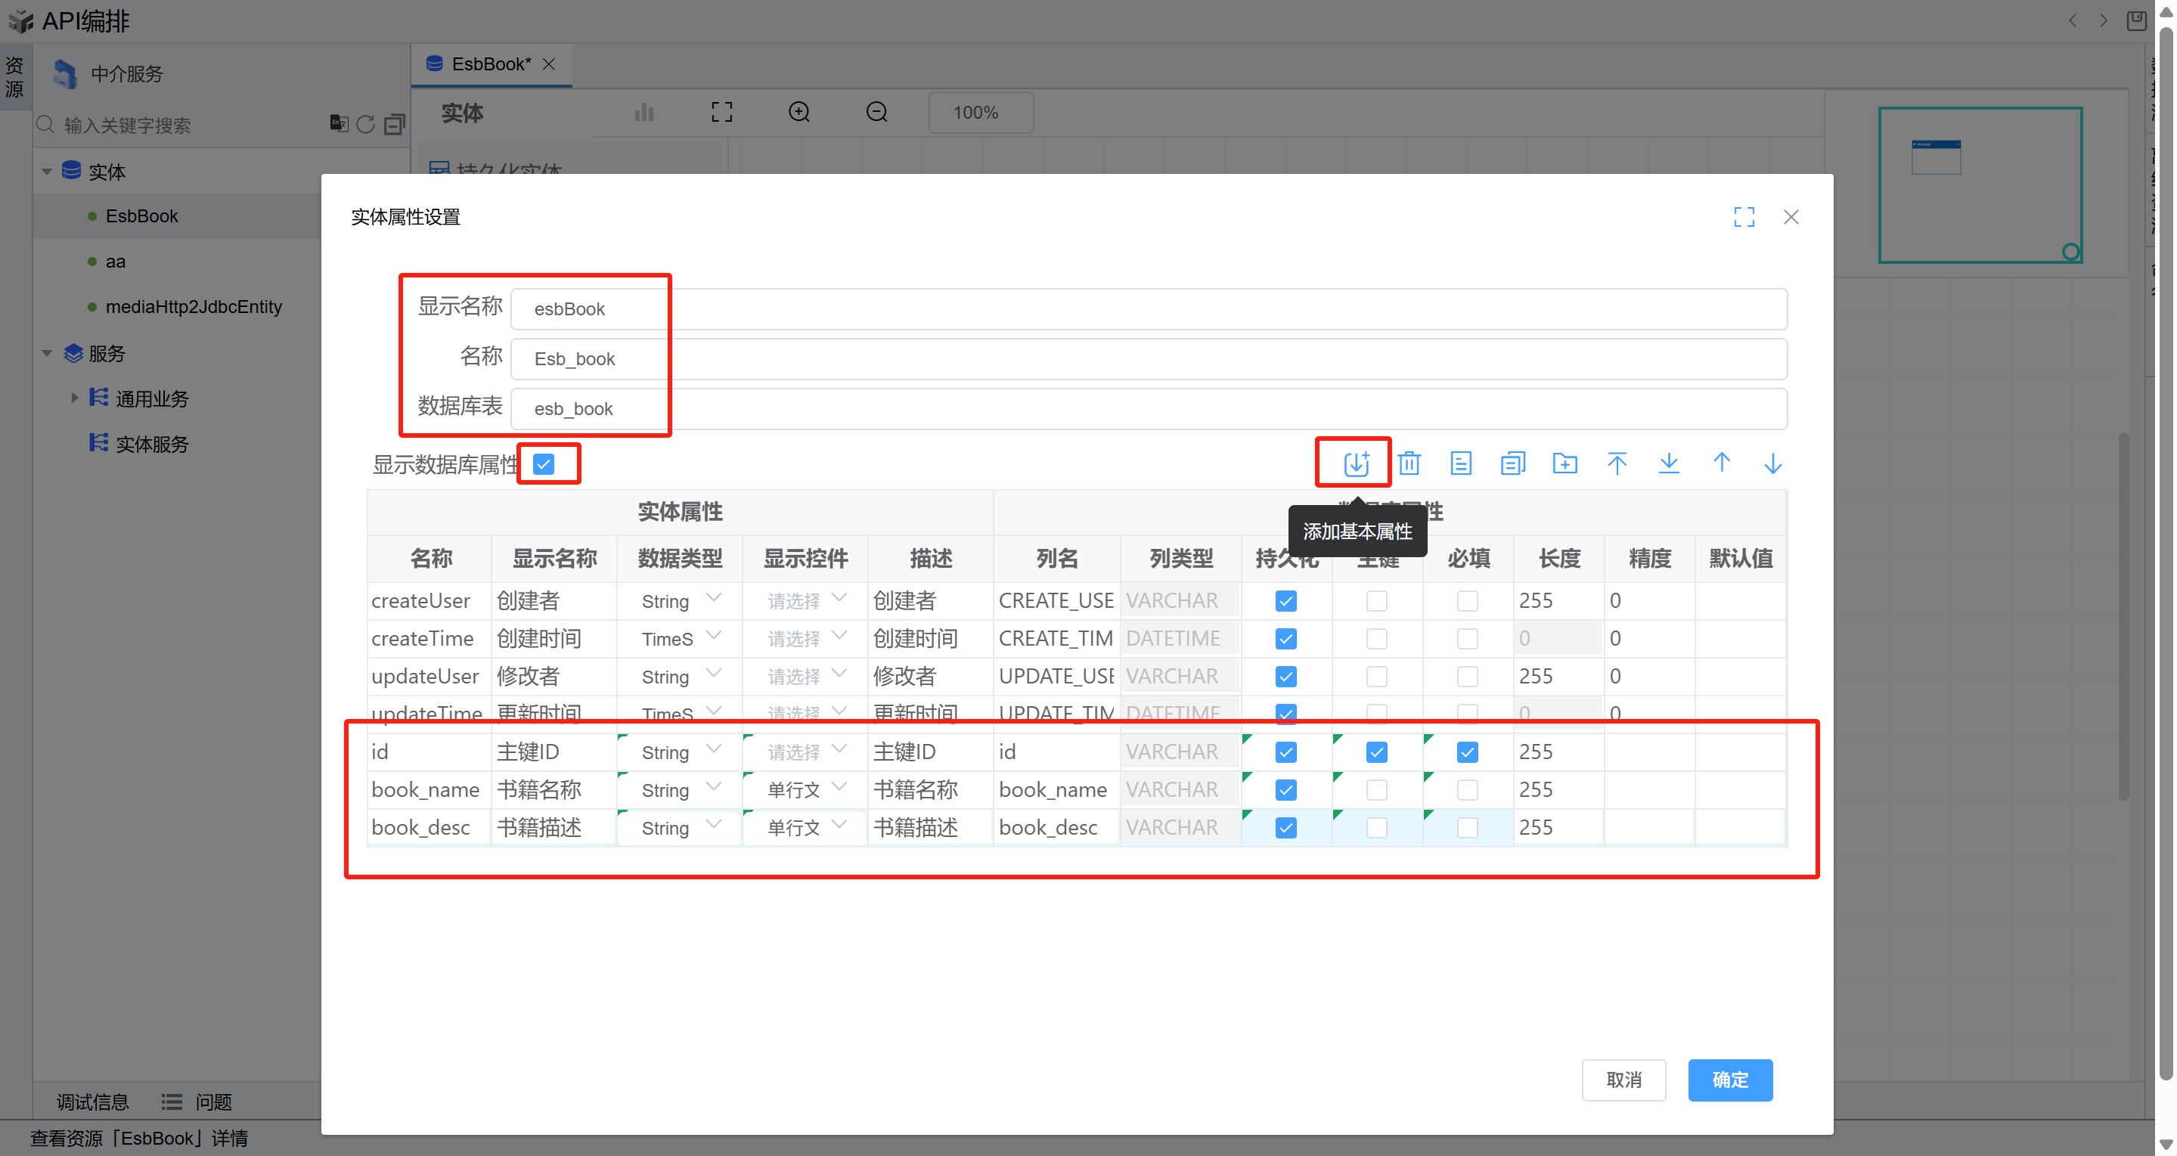Click the move-to-bottom arrow icon
Viewport: 2177px width, 1156px height.
click(x=1668, y=463)
